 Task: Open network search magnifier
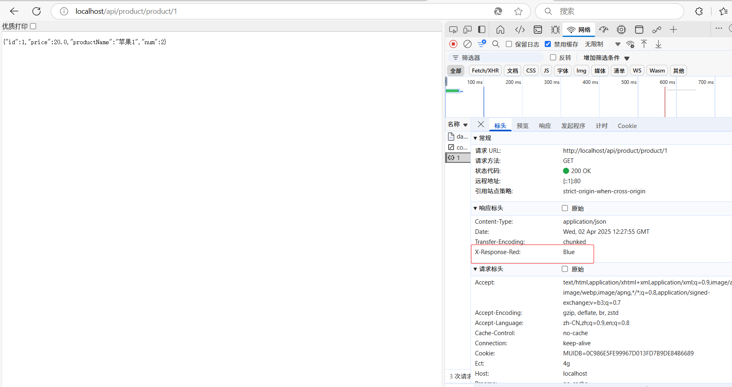pyautogui.click(x=496, y=44)
